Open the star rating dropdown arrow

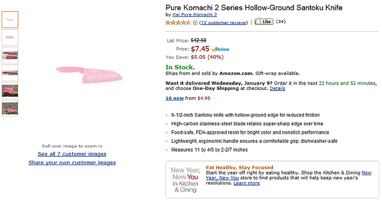coord(195,23)
